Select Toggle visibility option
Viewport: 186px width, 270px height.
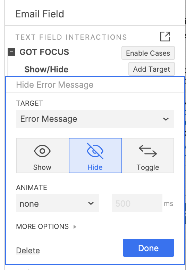click(148, 156)
